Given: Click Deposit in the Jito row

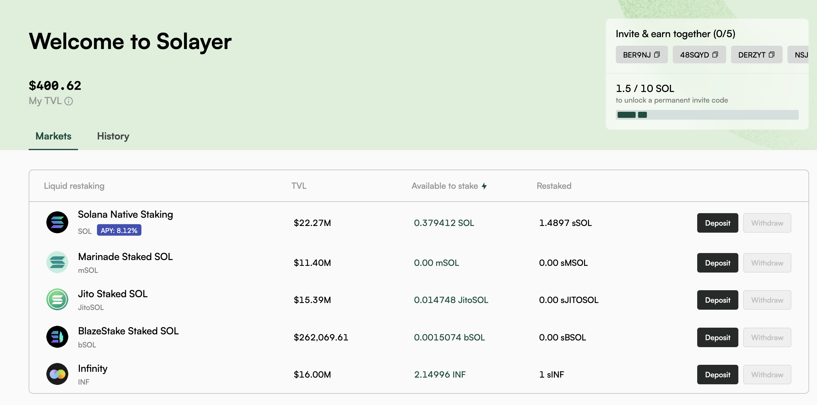Looking at the screenshot, I should (717, 300).
